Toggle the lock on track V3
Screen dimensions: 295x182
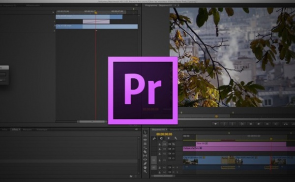click(159, 149)
